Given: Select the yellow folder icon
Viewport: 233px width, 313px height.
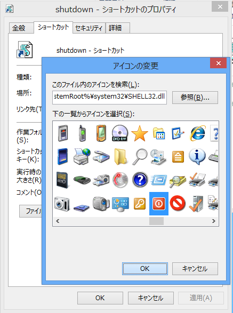Looking at the screenshot, I should pyautogui.click(x=120, y=157).
